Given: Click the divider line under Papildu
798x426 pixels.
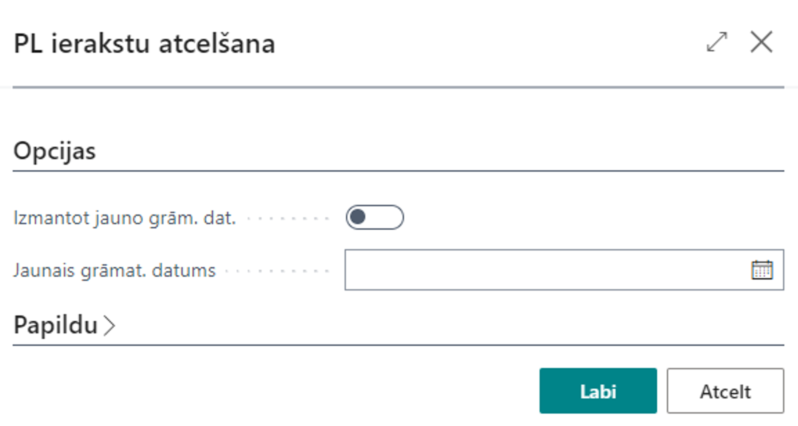Looking at the screenshot, I should pos(398,345).
